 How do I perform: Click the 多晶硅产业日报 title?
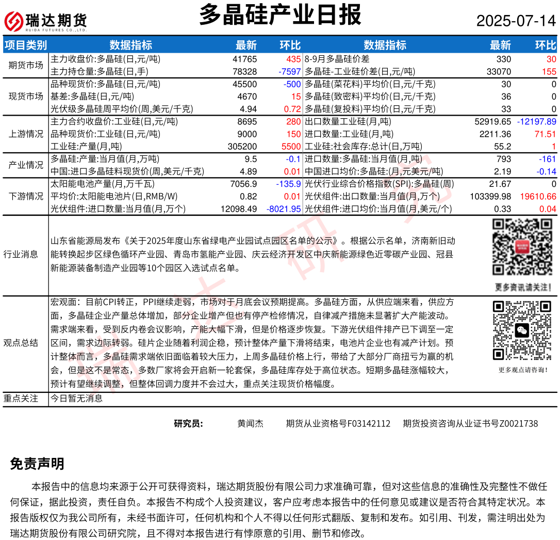(280, 15)
